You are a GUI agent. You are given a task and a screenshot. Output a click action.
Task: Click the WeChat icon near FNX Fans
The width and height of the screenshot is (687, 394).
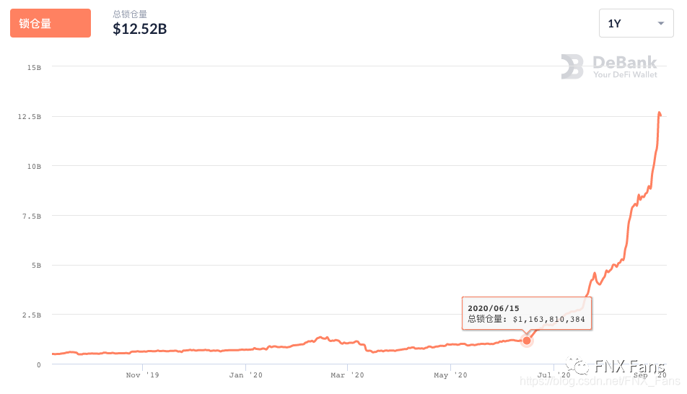click(x=577, y=366)
